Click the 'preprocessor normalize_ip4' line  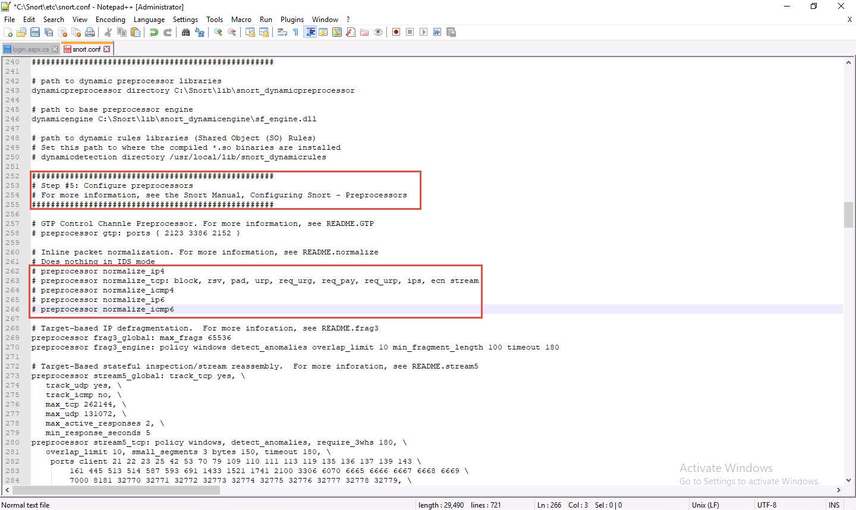tap(98, 271)
